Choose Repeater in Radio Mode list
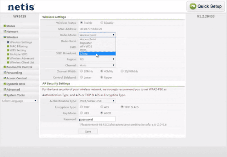 (97, 43)
